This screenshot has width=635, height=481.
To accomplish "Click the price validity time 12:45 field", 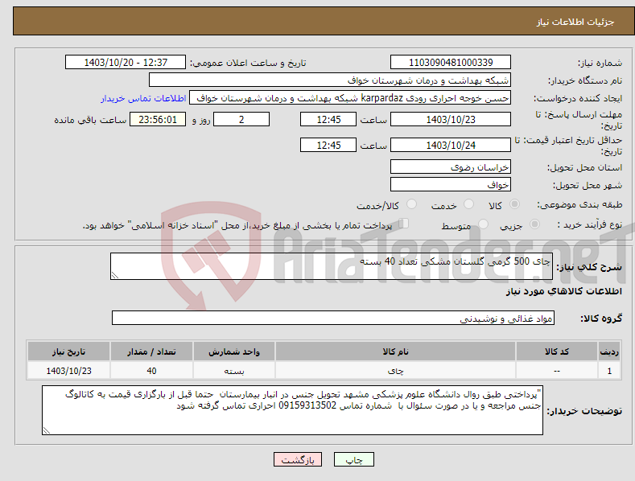I will point(328,145).
